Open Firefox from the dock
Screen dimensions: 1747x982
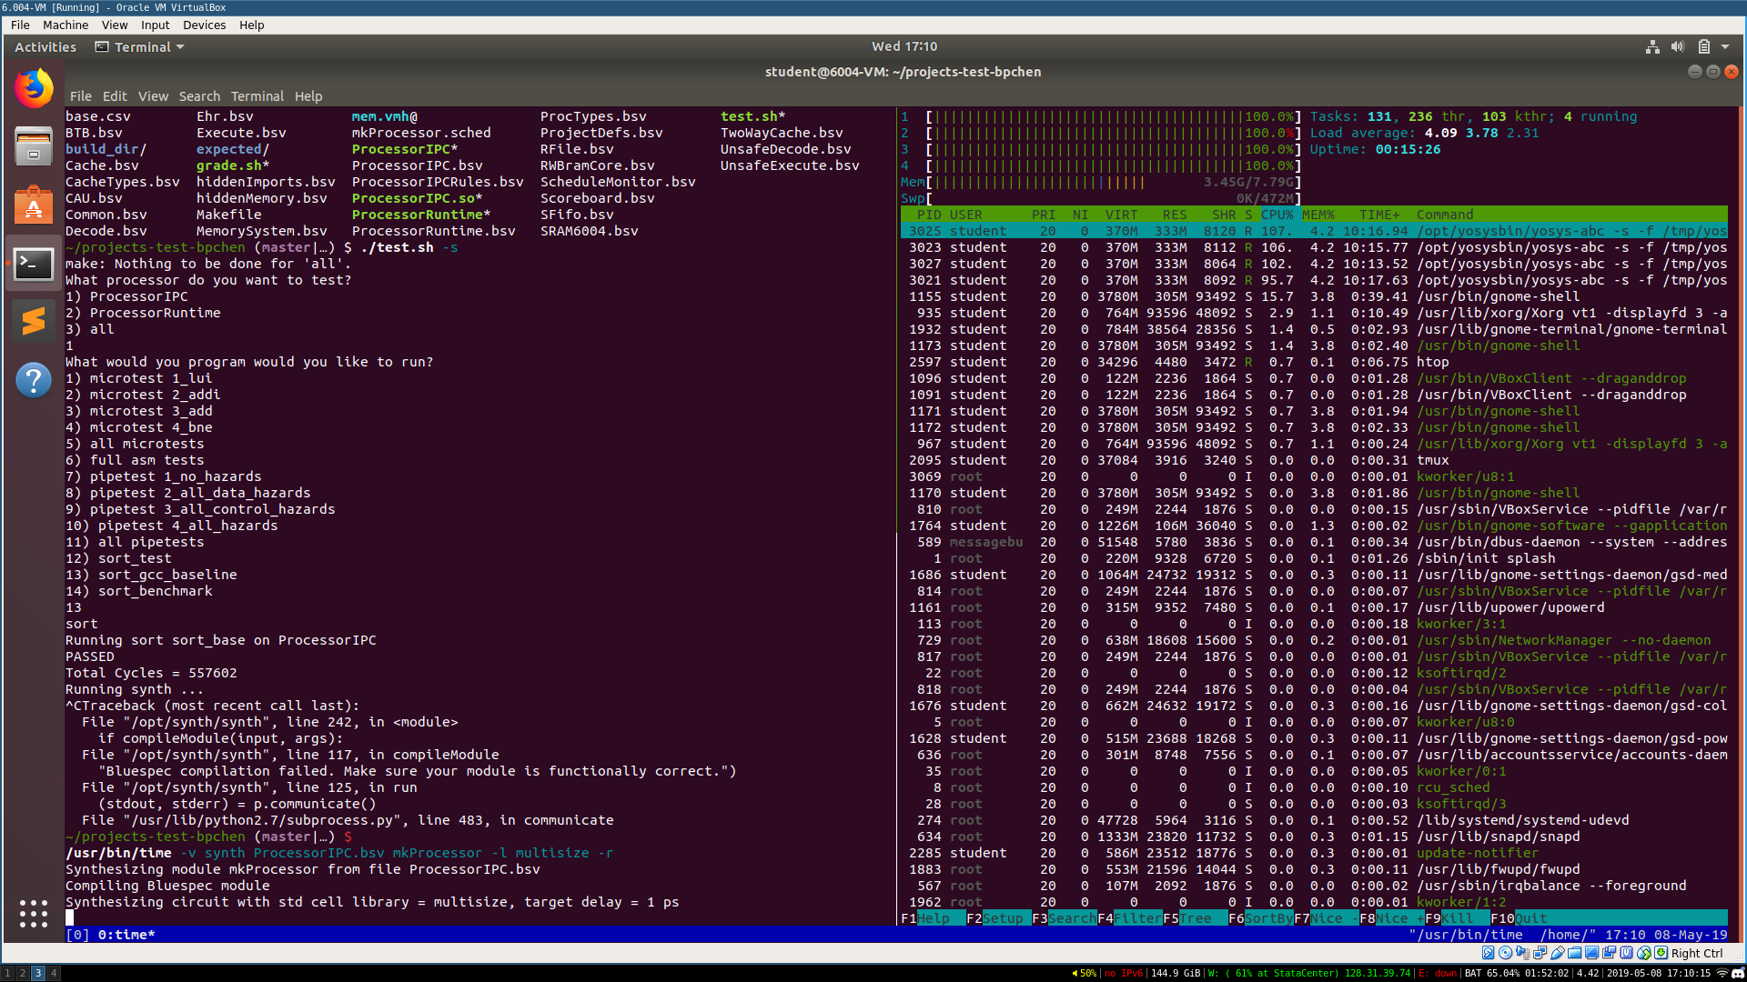[x=34, y=88]
